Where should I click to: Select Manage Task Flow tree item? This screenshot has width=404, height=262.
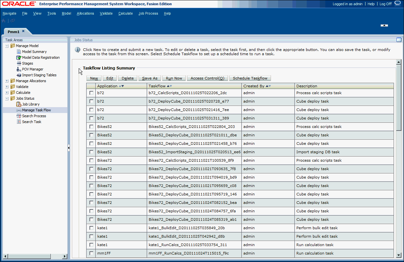36,110
